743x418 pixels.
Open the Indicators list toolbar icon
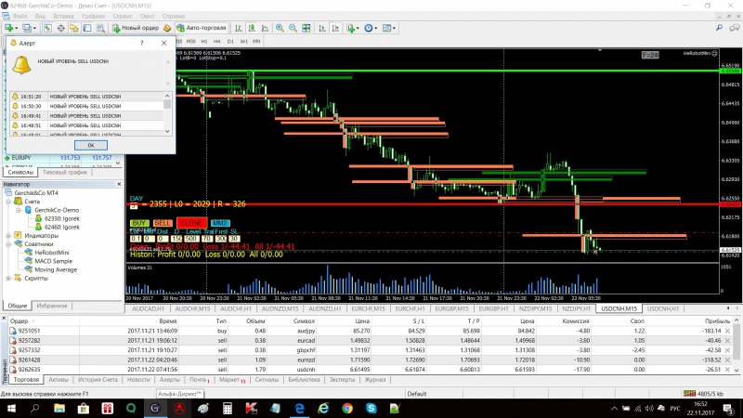click(351, 29)
